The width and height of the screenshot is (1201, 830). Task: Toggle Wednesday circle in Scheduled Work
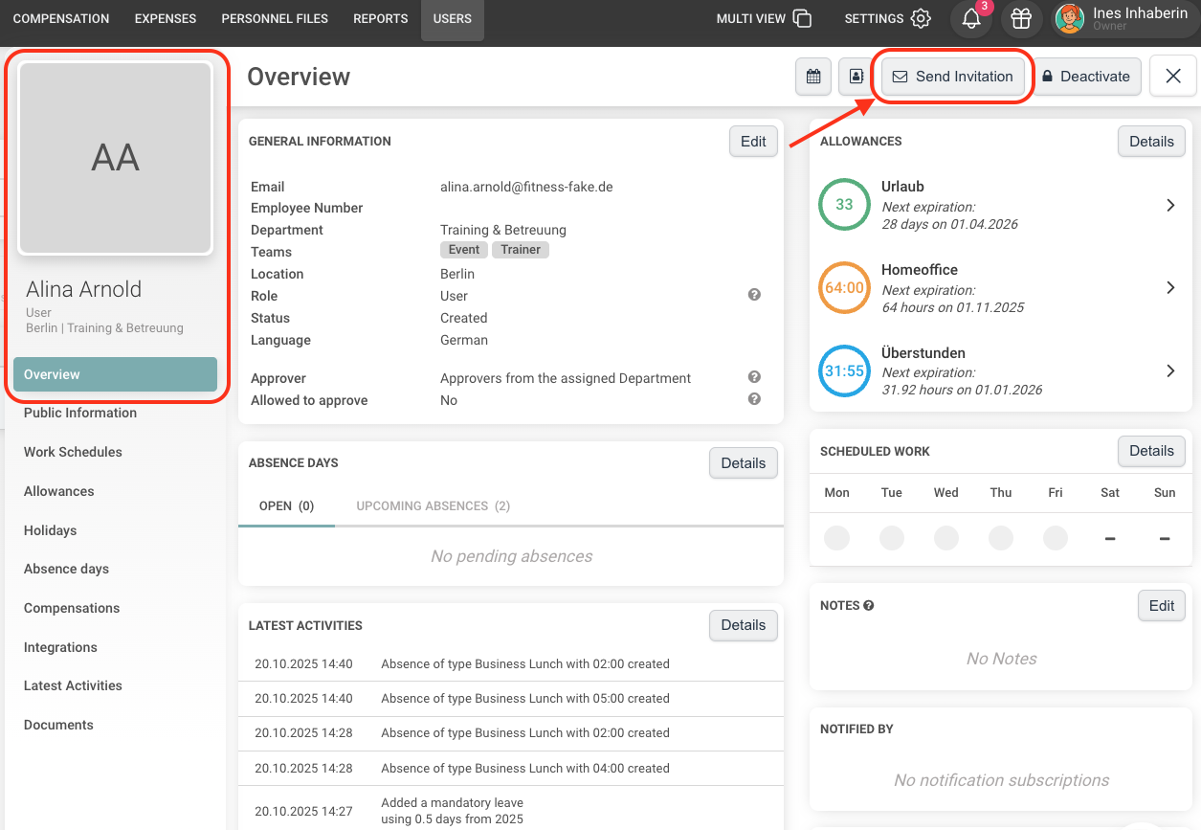click(946, 538)
